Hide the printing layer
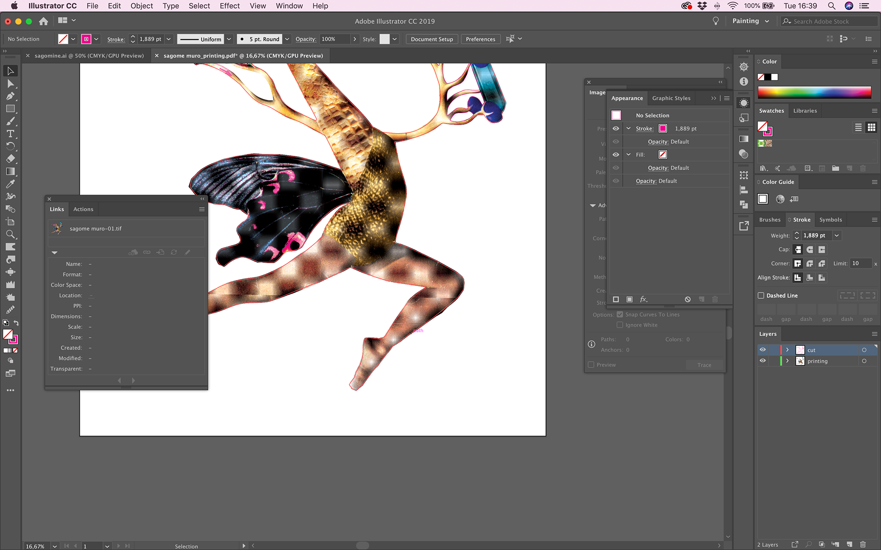The width and height of the screenshot is (881, 550). click(763, 361)
